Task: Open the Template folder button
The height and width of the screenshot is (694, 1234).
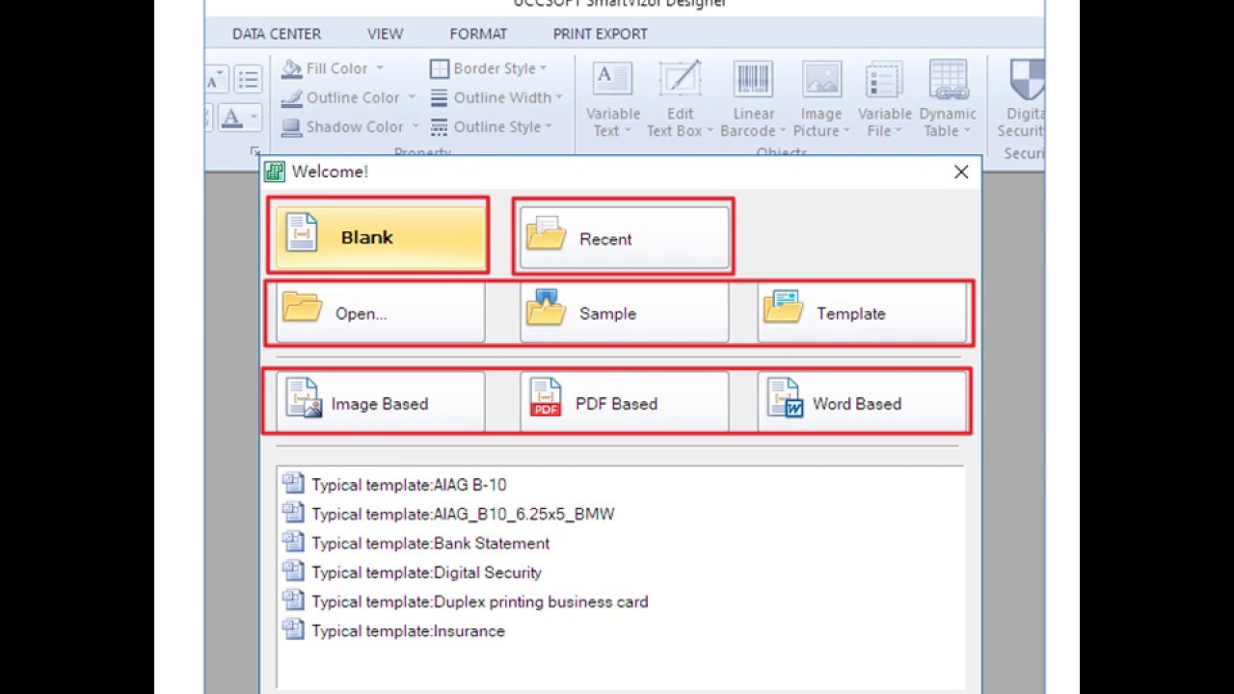Action: [862, 313]
